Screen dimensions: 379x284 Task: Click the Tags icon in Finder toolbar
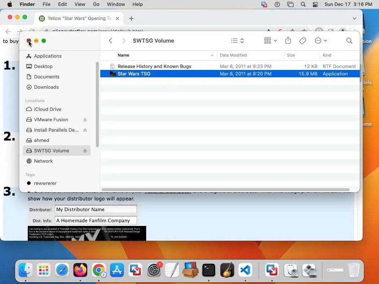click(x=302, y=41)
